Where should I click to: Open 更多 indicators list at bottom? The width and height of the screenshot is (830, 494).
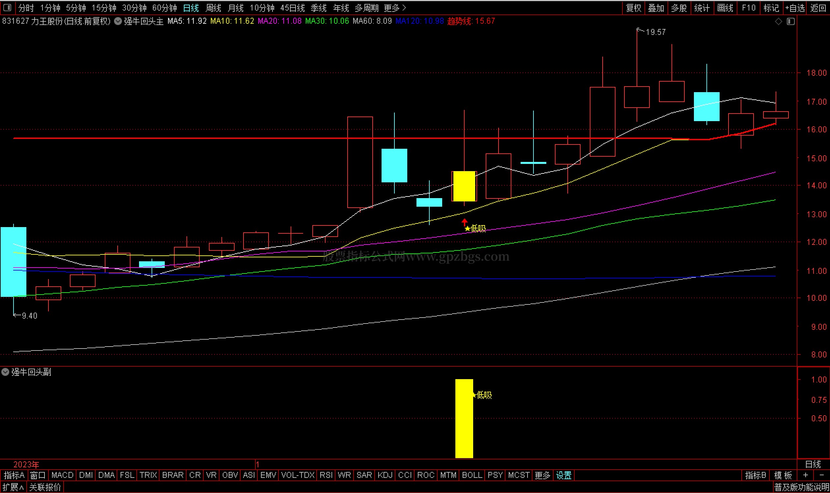click(x=542, y=475)
